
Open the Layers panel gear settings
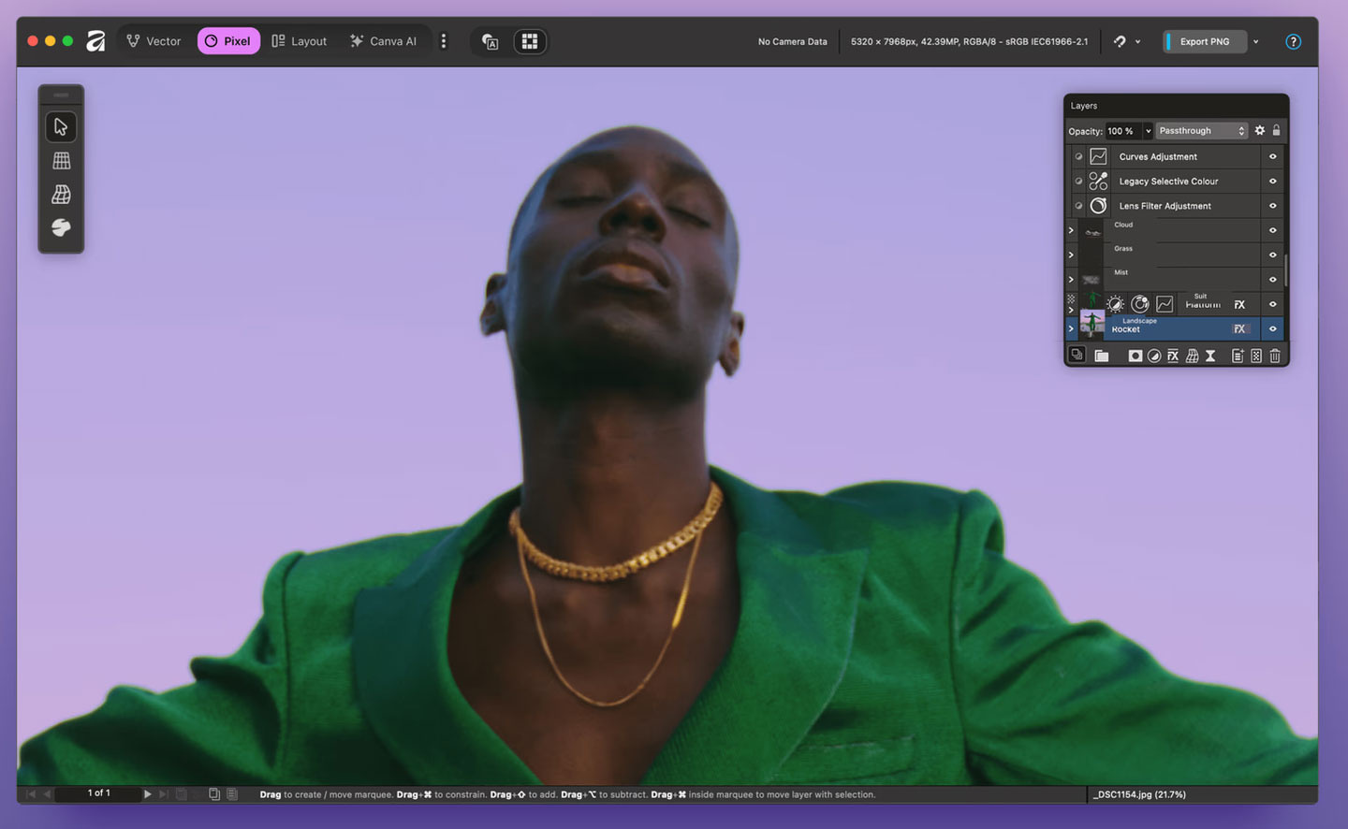point(1260,131)
